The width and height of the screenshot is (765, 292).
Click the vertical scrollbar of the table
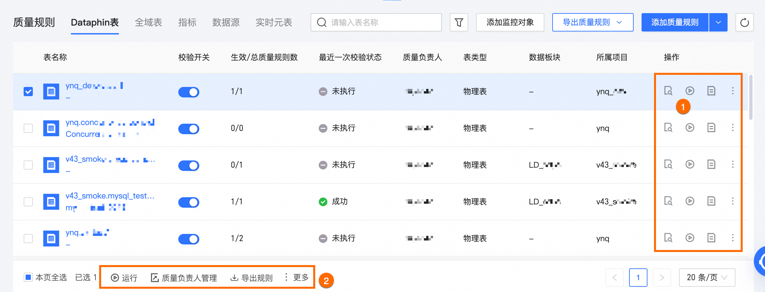coord(751,98)
